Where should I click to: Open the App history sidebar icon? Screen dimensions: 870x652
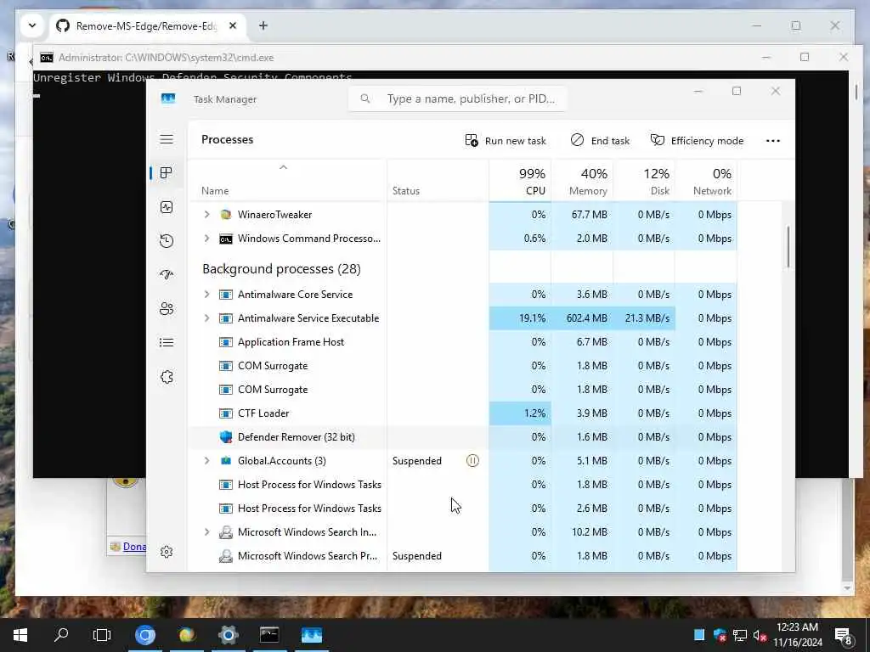[x=167, y=241]
